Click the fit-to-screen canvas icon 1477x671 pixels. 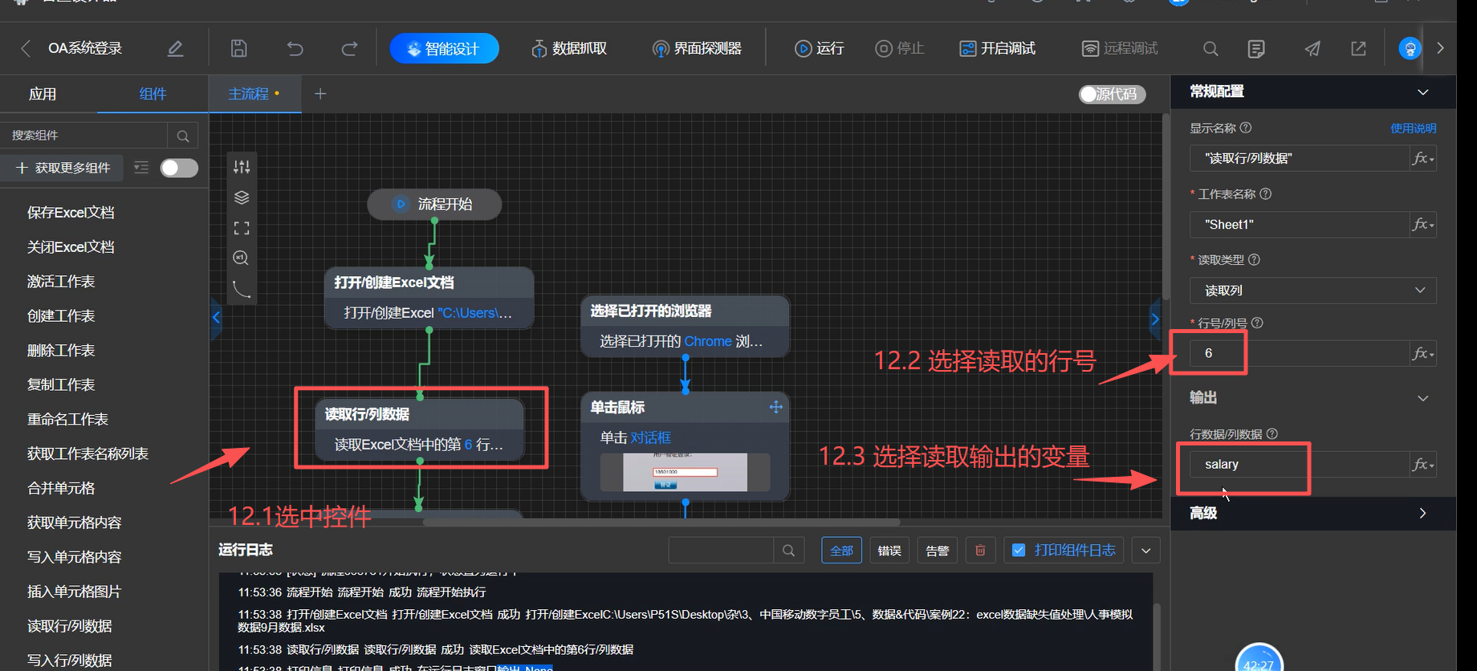242,228
